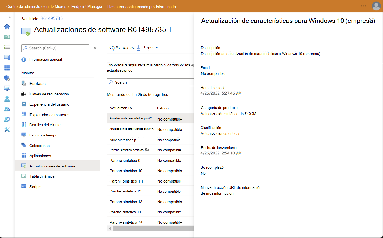Open the All services list icon

click(7, 47)
